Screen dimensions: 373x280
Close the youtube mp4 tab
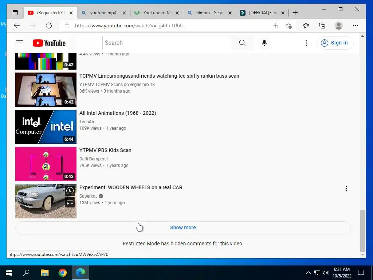[124, 13]
